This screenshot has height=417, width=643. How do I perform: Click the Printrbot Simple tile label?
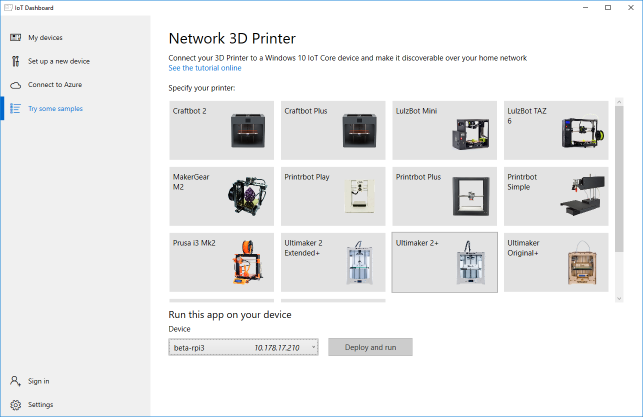point(522,182)
